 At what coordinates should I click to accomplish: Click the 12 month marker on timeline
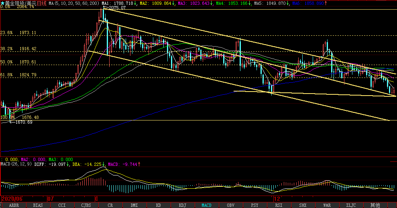point(277,199)
